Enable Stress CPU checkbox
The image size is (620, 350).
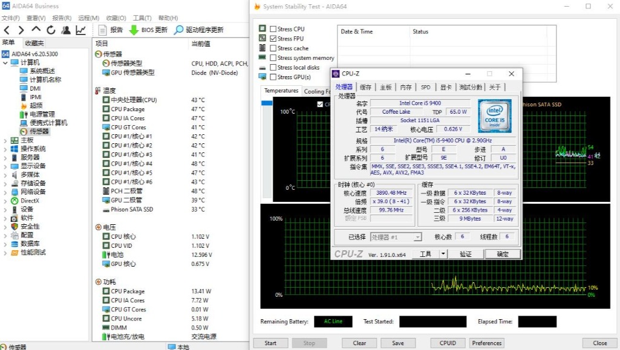273,29
